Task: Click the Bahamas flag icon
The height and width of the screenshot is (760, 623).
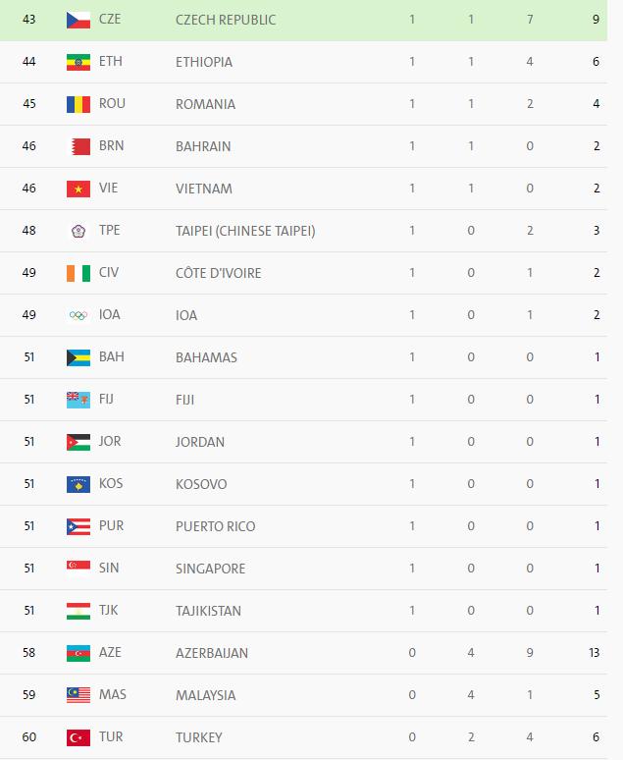Action: point(78,357)
